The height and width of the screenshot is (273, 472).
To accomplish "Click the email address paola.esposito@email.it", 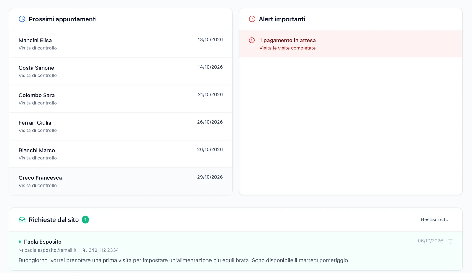I will 50,250.
